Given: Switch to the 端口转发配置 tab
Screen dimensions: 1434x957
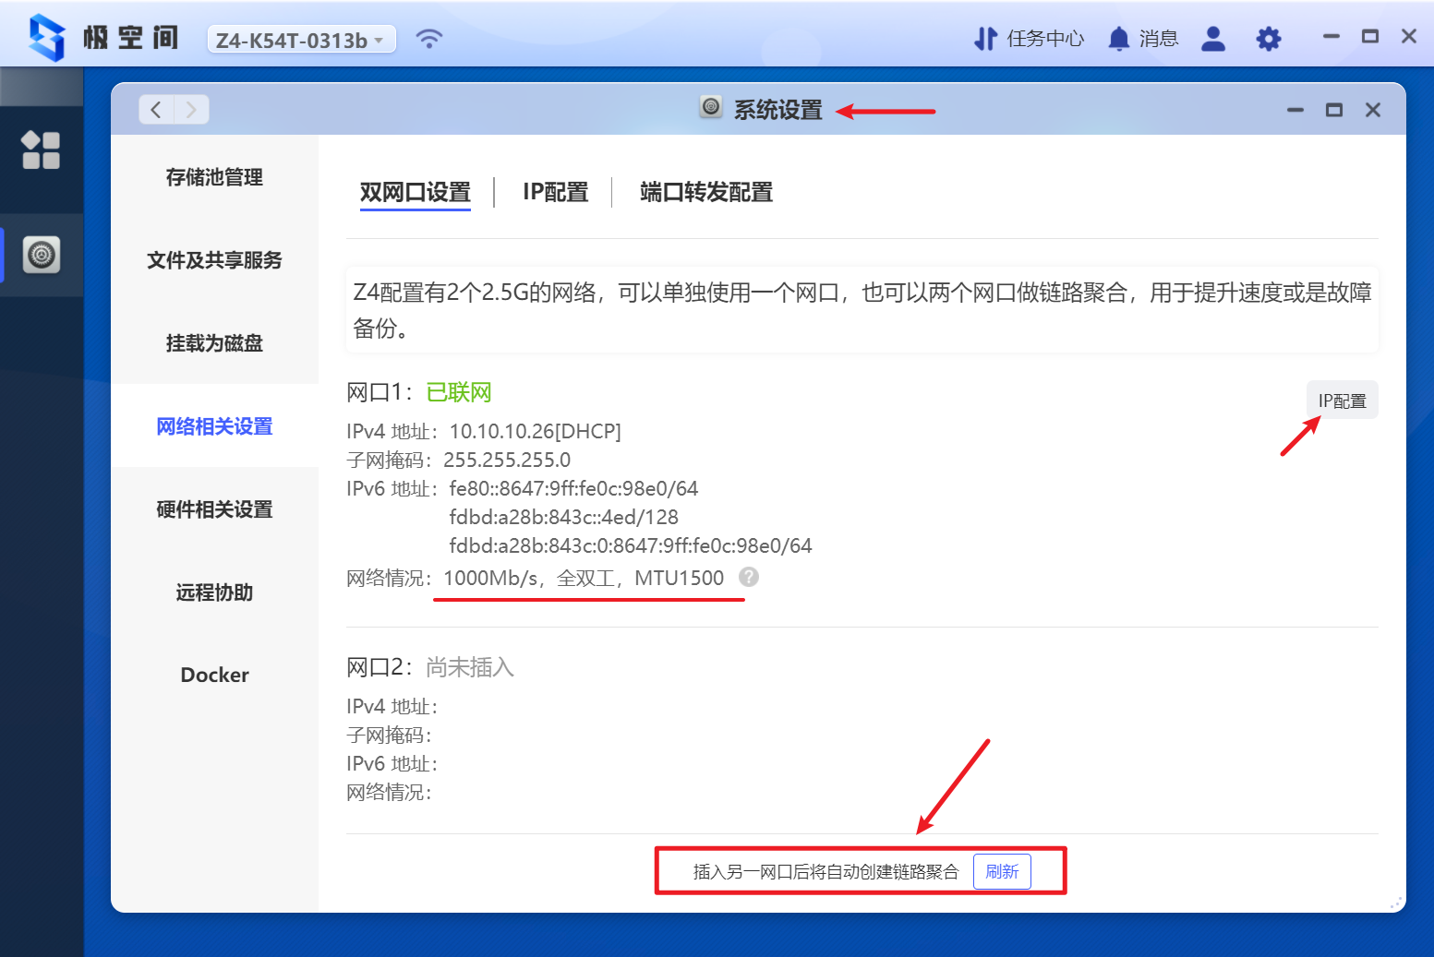Looking at the screenshot, I should click(705, 192).
